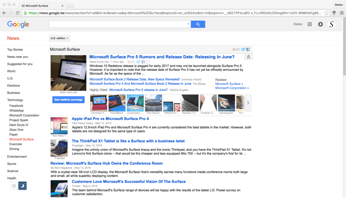Click the Google logo
The width and height of the screenshot is (346, 198).
tap(18, 24)
